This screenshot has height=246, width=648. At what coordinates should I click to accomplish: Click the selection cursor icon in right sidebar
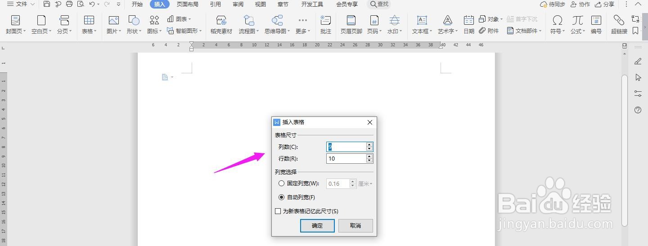point(638,77)
